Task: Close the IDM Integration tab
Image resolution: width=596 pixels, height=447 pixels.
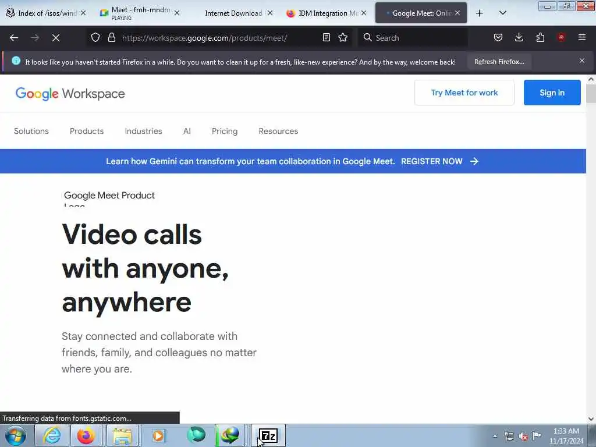Action: click(x=364, y=13)
